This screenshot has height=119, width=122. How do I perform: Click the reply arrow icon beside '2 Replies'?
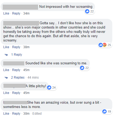6,78
